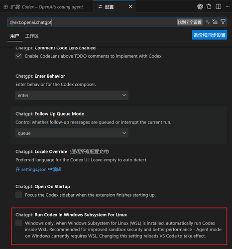This screenshot has height=249, width=232.
Task: Open the Codex ChatGPT icon in editor toolbar
Action: (200, 6)
